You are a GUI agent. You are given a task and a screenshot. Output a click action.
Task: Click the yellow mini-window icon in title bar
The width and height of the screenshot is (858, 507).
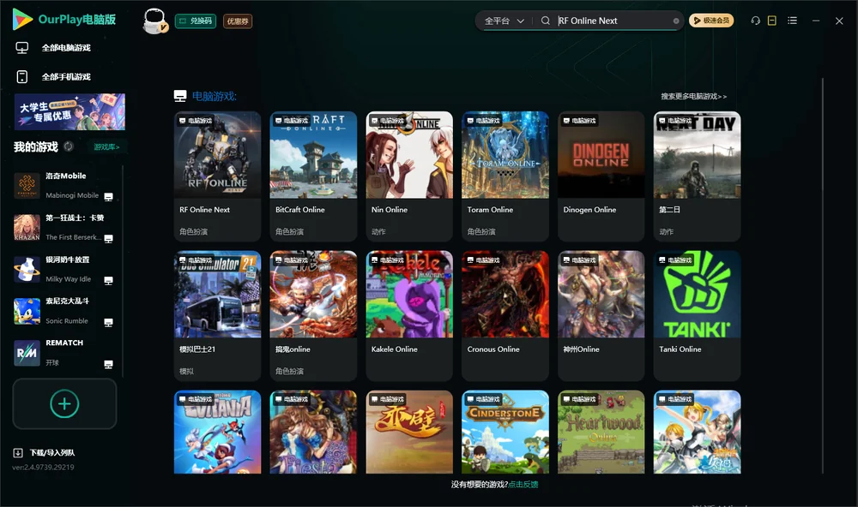coord(772,21)
